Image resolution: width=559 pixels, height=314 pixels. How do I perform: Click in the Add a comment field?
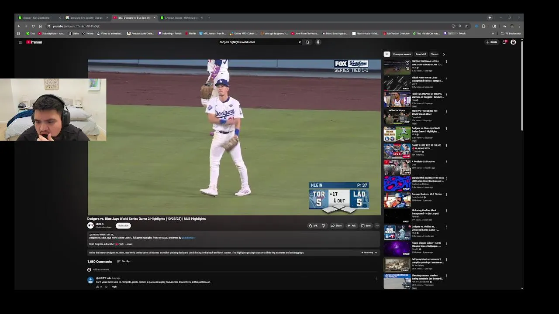[236, 270]
